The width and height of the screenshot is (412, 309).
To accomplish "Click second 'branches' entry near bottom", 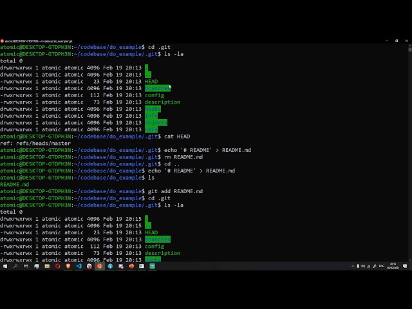I will point(158,239).
